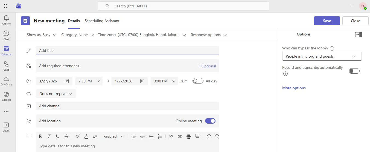Viewport: 370px width, 152px height.
Task: Insert a table in meeting details
Action: click(197, 136)
